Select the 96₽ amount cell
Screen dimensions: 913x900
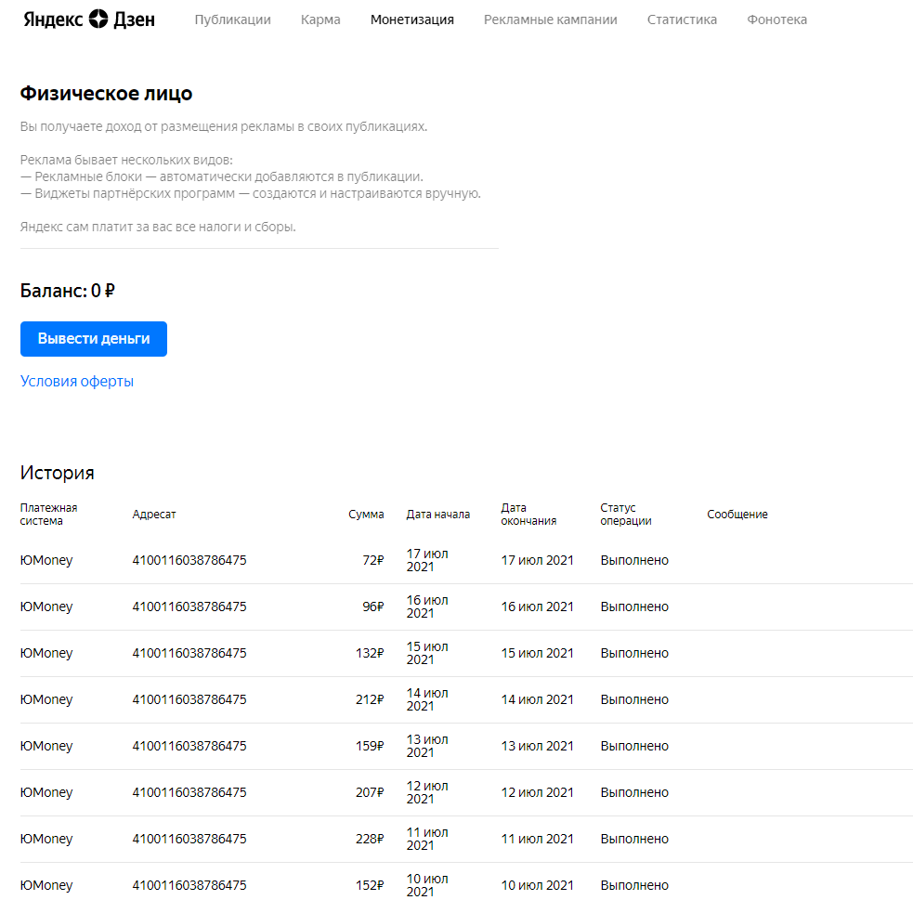372,607
